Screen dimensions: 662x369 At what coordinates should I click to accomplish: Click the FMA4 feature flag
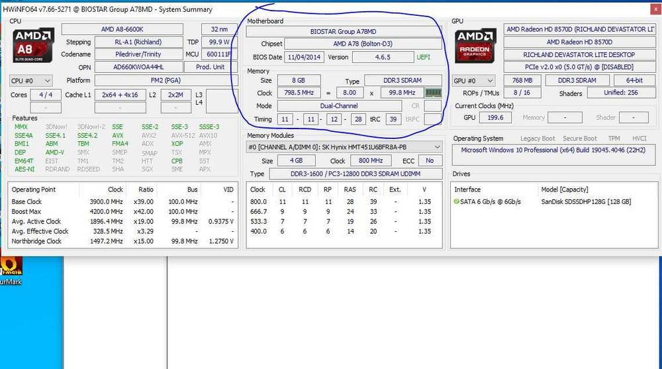click(x=120, y=144)
